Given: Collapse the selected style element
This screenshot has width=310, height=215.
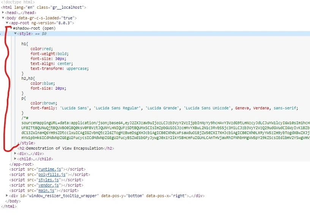Looking at the screenshot, I should pyautogui.click(x=15, y=33).
